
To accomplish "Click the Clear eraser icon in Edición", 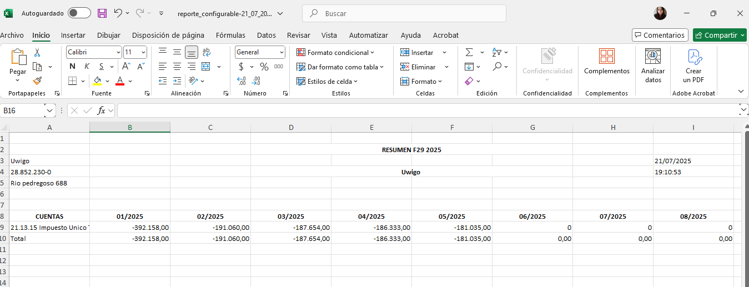I will [469, 81].
